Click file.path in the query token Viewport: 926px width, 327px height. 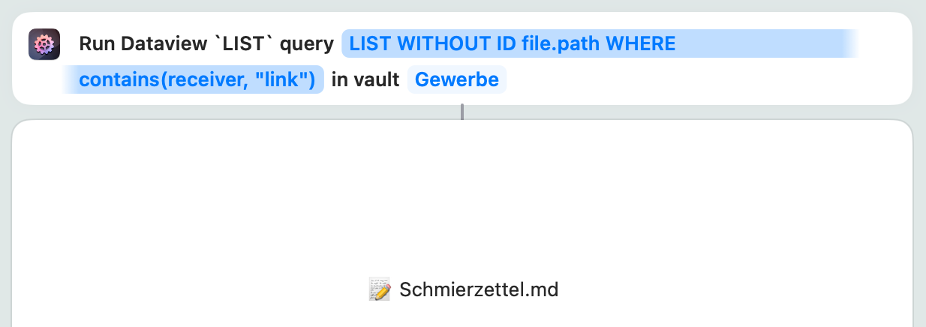(561, 44)
